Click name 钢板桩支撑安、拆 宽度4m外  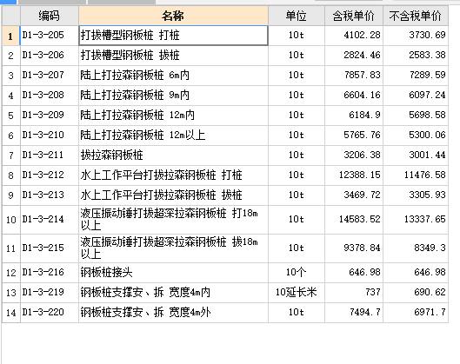173,313
